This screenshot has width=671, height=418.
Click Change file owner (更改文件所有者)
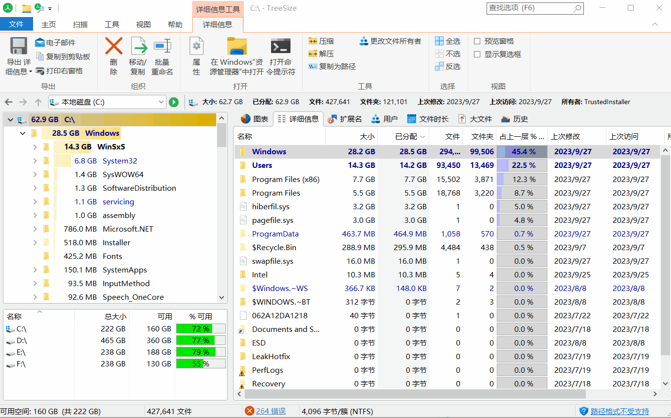coord(390,41)
